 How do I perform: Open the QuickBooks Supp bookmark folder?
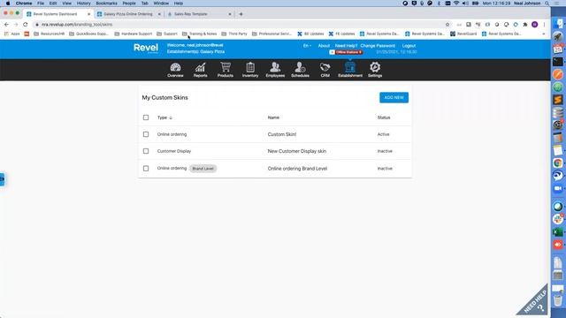[88, 34]
